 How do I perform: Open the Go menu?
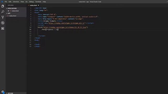click(x=27, y=2)
